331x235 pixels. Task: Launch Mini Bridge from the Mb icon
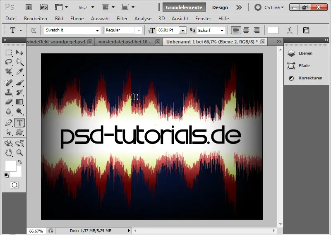pos(44,7)
